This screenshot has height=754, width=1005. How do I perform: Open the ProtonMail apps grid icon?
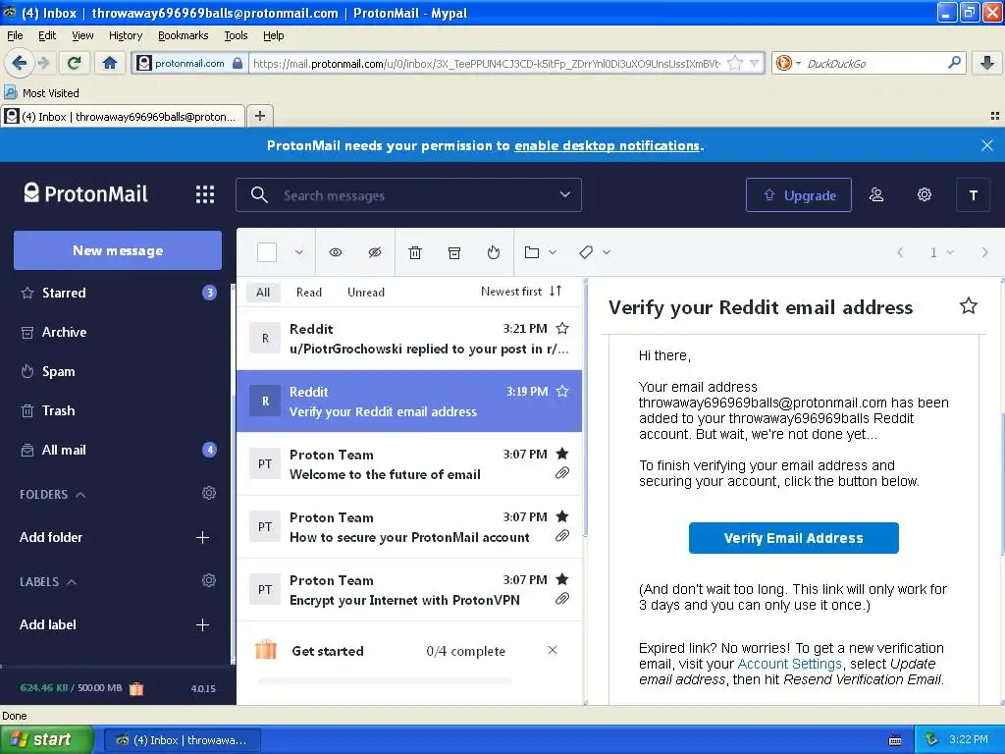204,194
